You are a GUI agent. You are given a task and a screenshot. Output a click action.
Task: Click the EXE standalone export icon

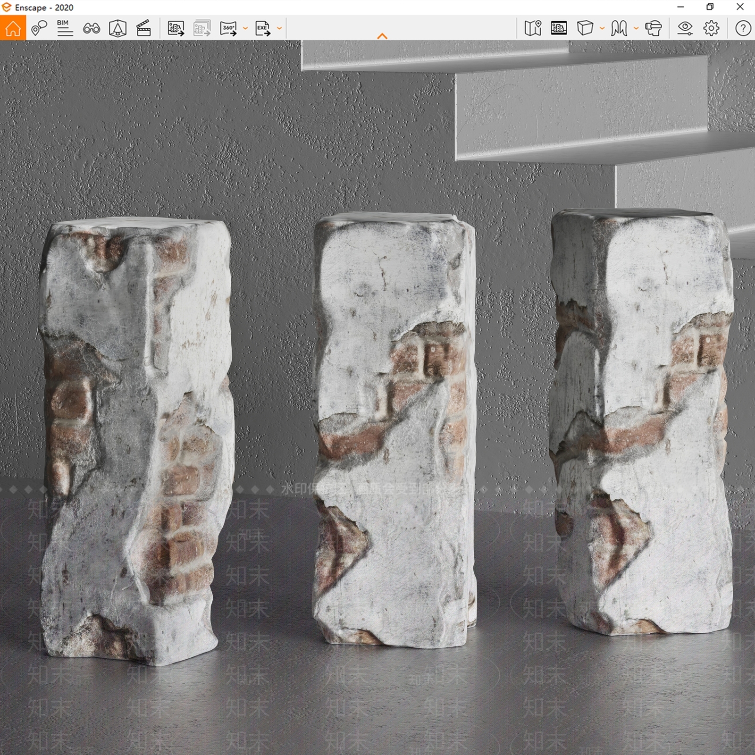click(263, 28)
